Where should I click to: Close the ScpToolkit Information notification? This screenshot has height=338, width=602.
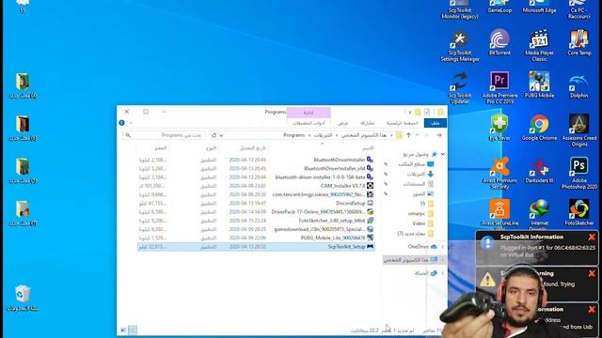[592, 238]
